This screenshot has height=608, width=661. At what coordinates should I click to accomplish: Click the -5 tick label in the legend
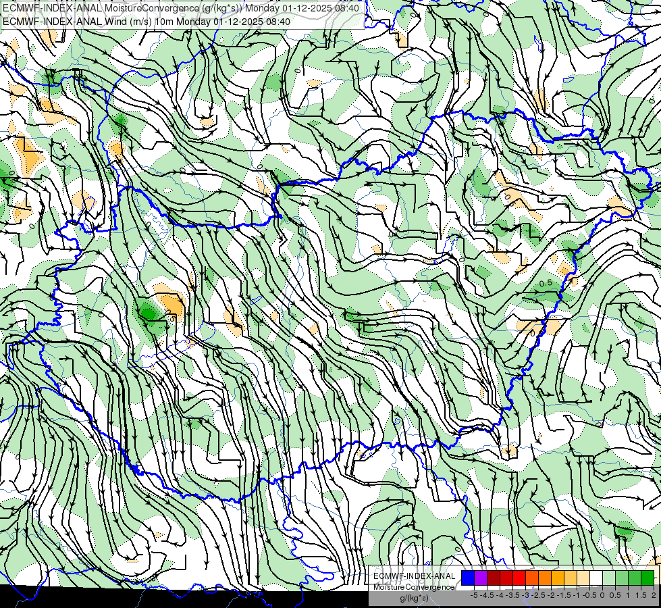(x=474, y=595)
